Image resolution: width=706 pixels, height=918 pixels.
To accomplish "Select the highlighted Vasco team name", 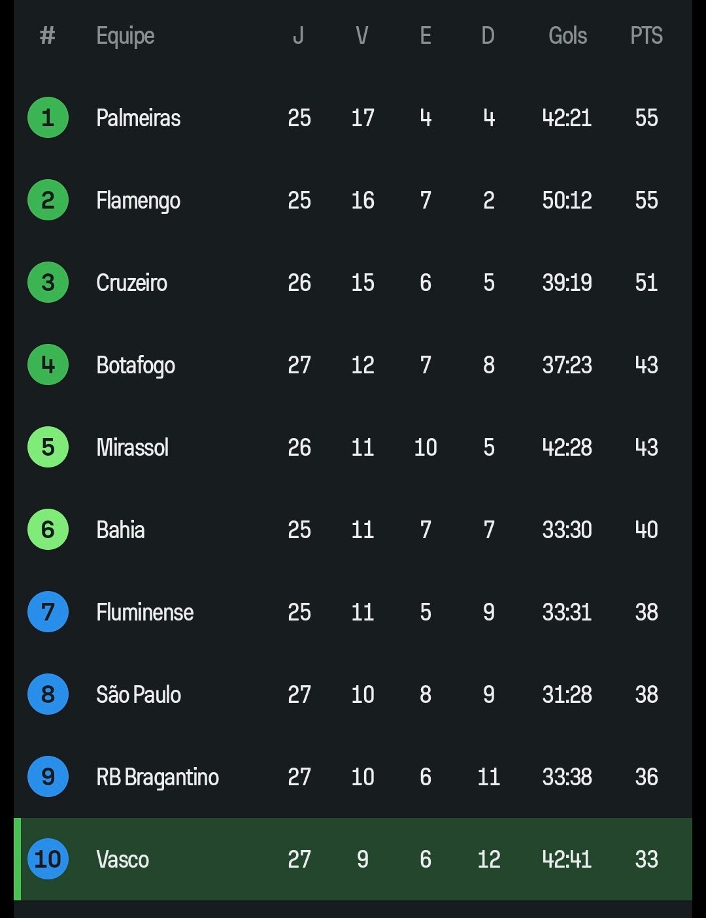I will pyautogui.click(x=122, y=859).
